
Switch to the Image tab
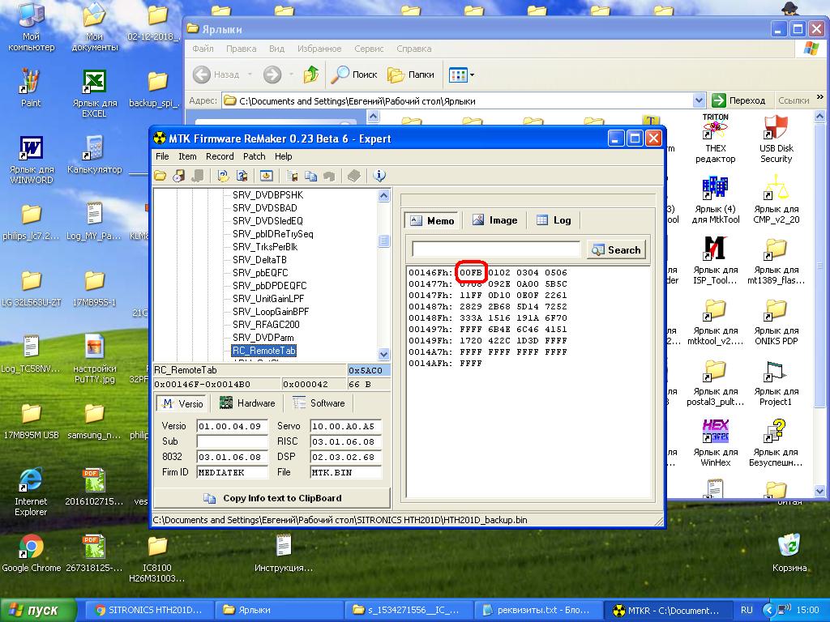tap(494, 220)
